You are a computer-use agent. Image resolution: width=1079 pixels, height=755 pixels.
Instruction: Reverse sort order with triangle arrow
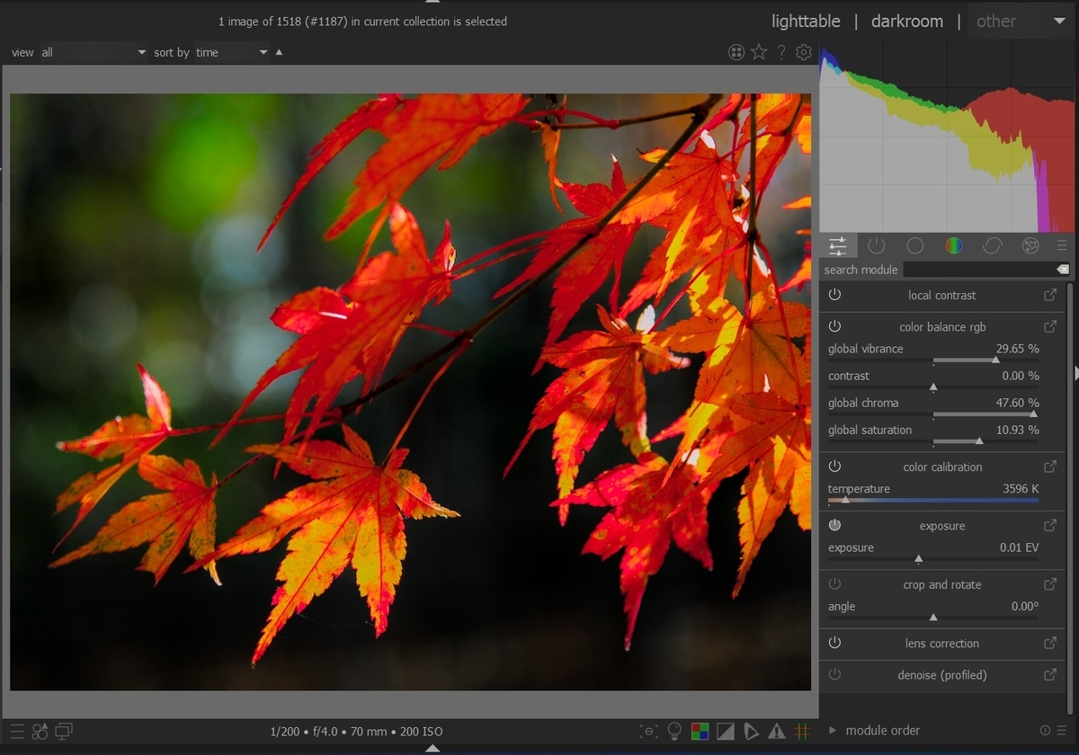tap(279, 52)
